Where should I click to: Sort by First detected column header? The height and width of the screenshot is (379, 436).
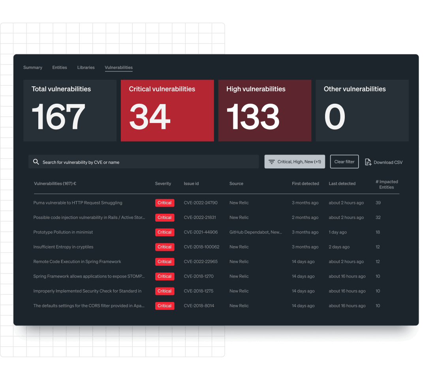click(305, 183)
